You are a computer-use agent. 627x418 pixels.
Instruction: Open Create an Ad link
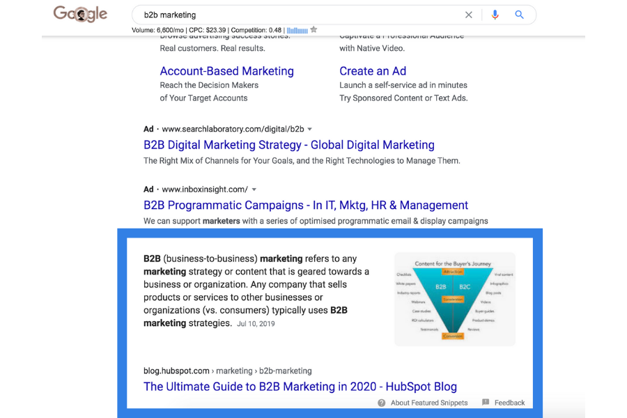coord(373,71)
